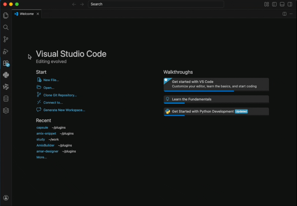Open the editor More Actions menu
The image size is (297, 206).
(x=291, y=14)
